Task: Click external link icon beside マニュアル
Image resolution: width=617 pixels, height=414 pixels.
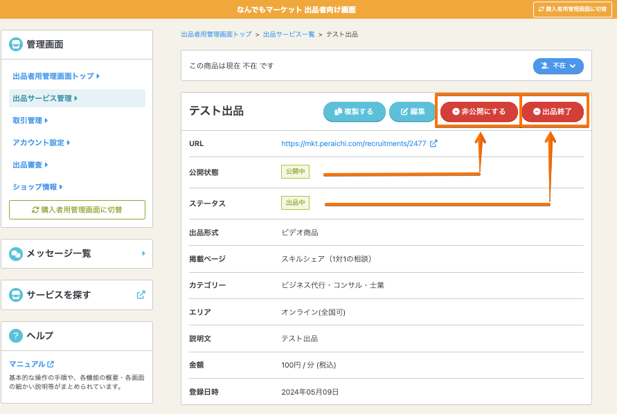Action: (51, 364)
